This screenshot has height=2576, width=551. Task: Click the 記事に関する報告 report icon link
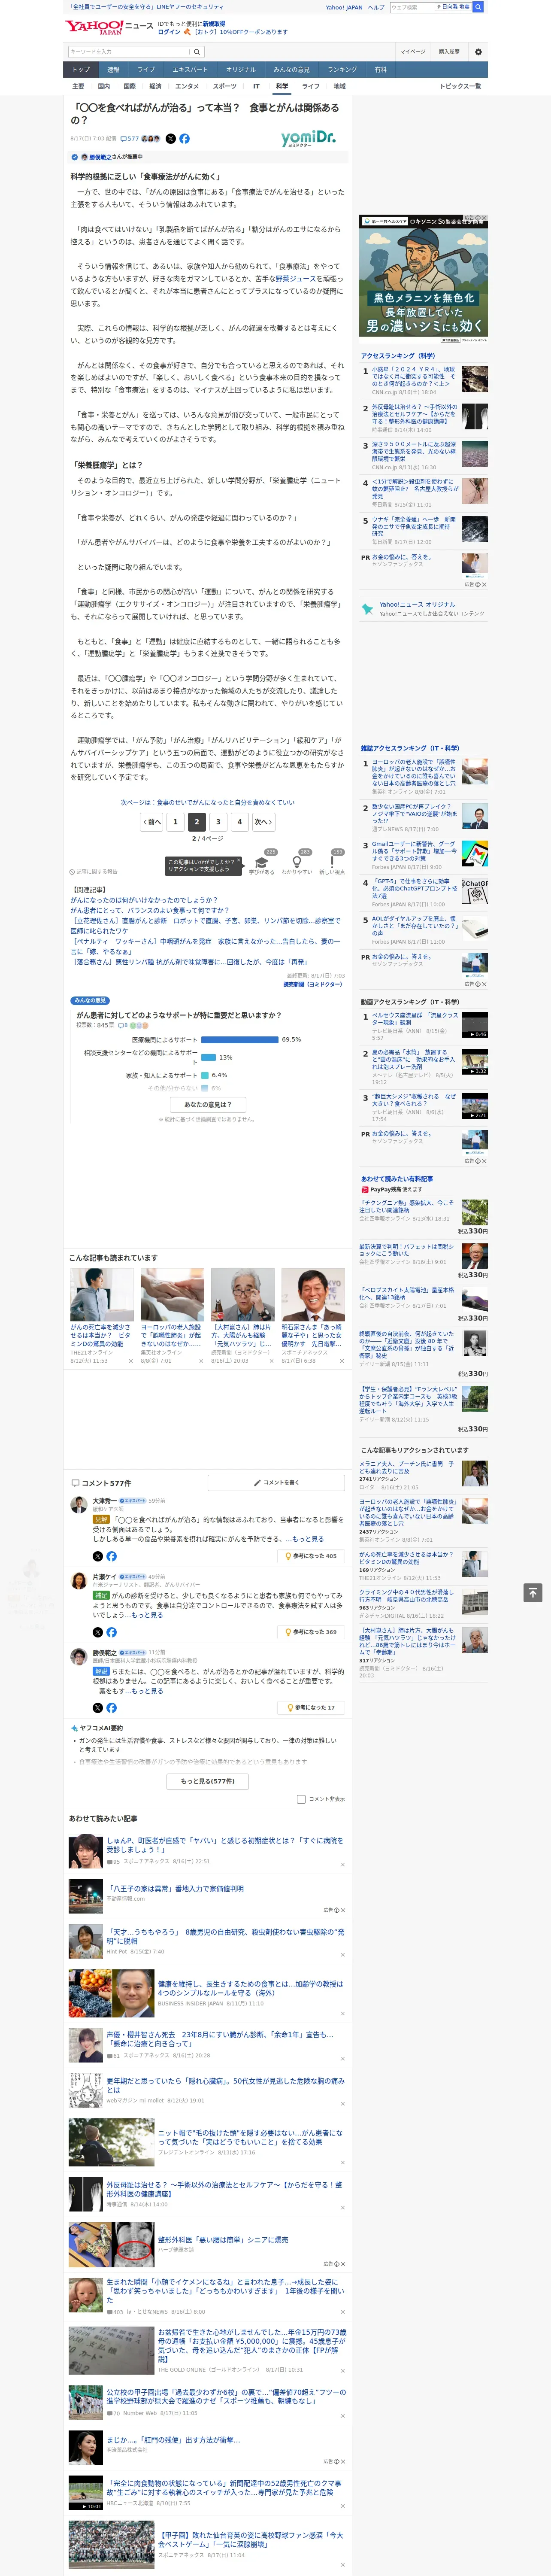tap(93, 872)
